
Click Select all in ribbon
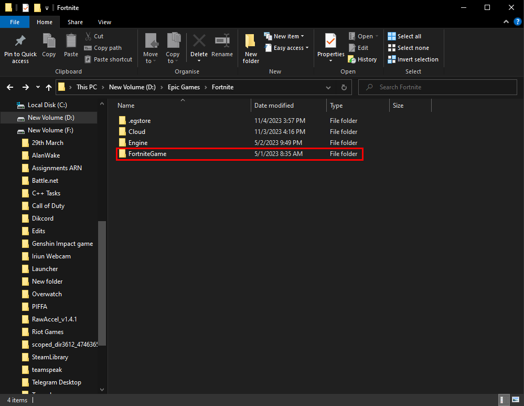pos(404,36)
